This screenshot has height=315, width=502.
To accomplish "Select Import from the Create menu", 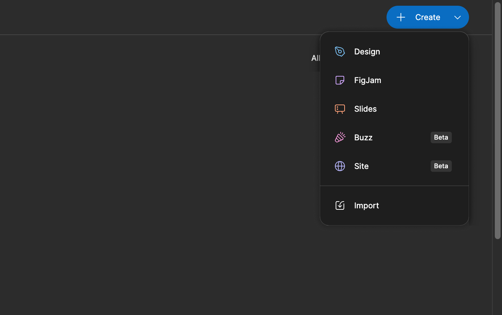I will click(x=394, y=205).
